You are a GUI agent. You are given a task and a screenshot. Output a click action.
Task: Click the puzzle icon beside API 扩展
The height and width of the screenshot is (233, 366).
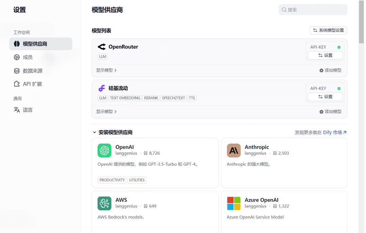17,84
